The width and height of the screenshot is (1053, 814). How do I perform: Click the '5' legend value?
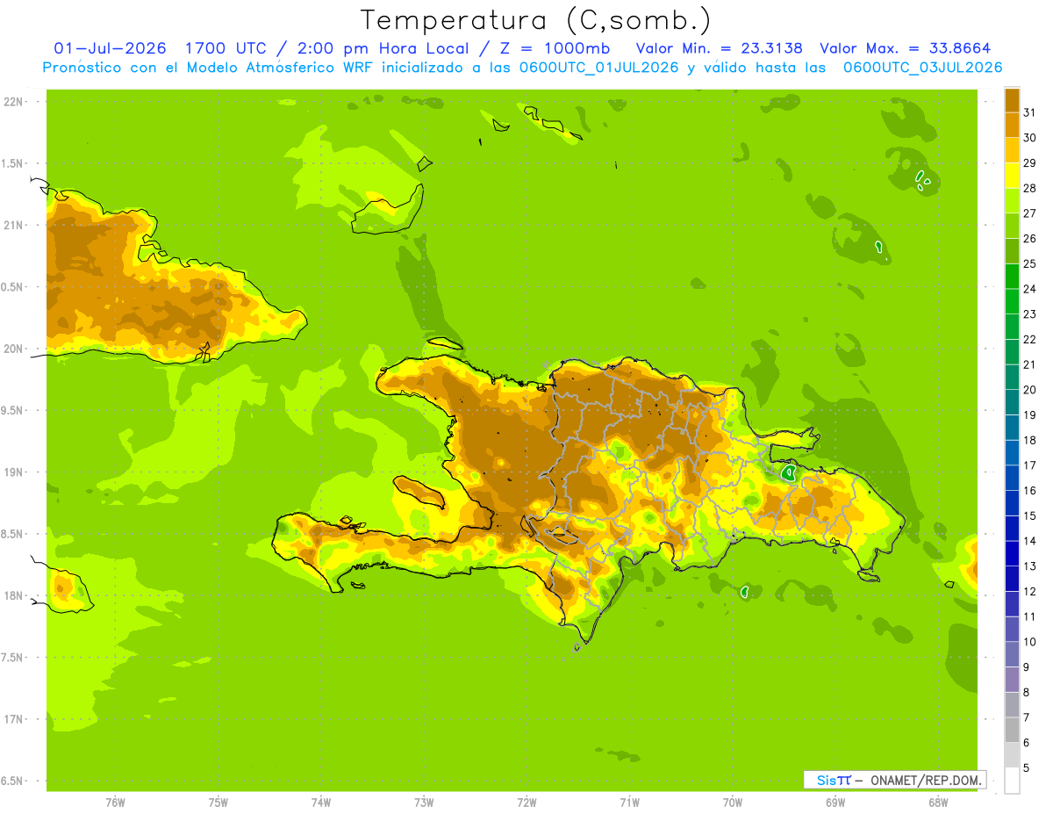1026,768
